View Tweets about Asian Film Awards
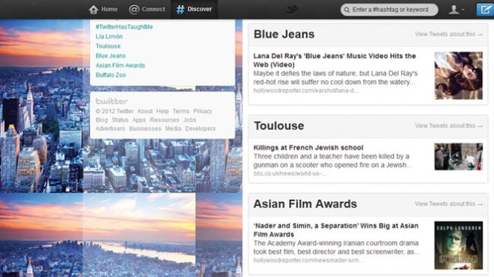494x277 pixels. pos(448,204)
